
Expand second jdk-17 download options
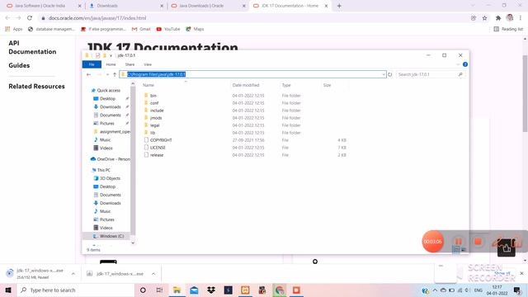click(x=153, y=274)
